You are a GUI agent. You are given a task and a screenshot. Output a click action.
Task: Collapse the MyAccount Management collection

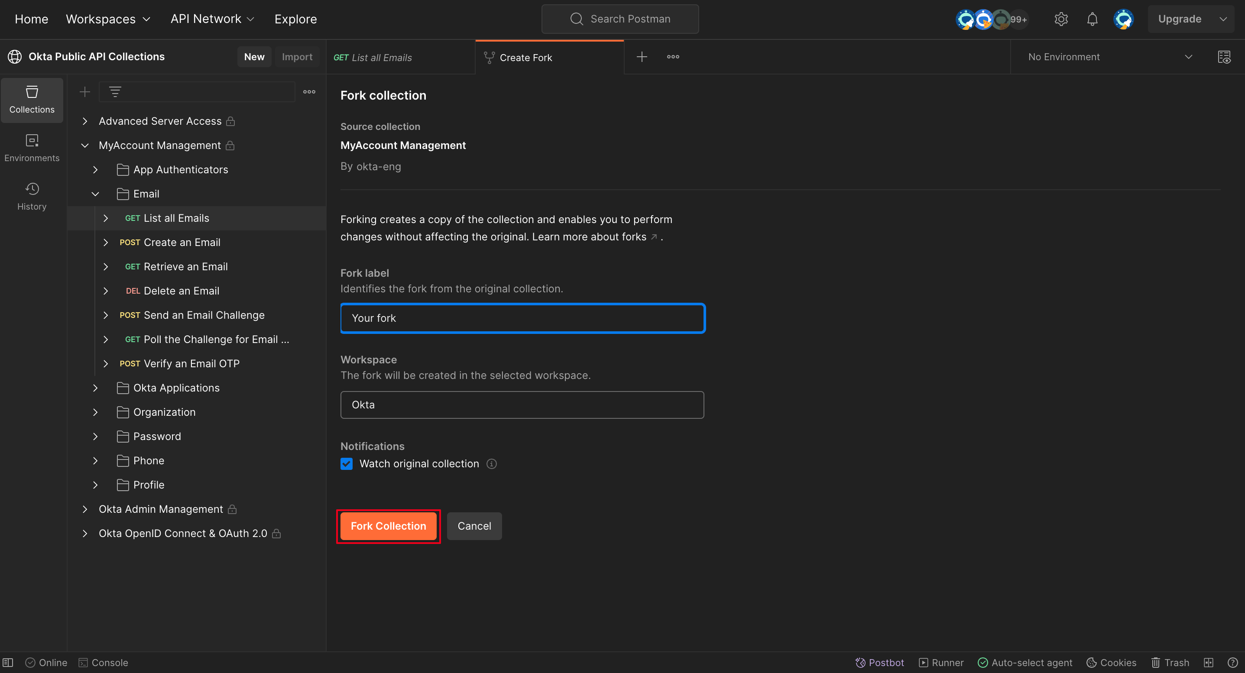(x=85, y=146)
